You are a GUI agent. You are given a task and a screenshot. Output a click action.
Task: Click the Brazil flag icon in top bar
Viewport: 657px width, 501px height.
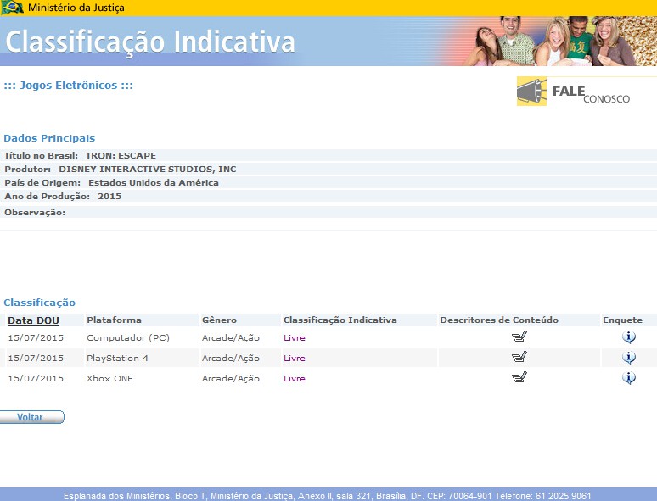pyautogui.click(x=12, y=7)
